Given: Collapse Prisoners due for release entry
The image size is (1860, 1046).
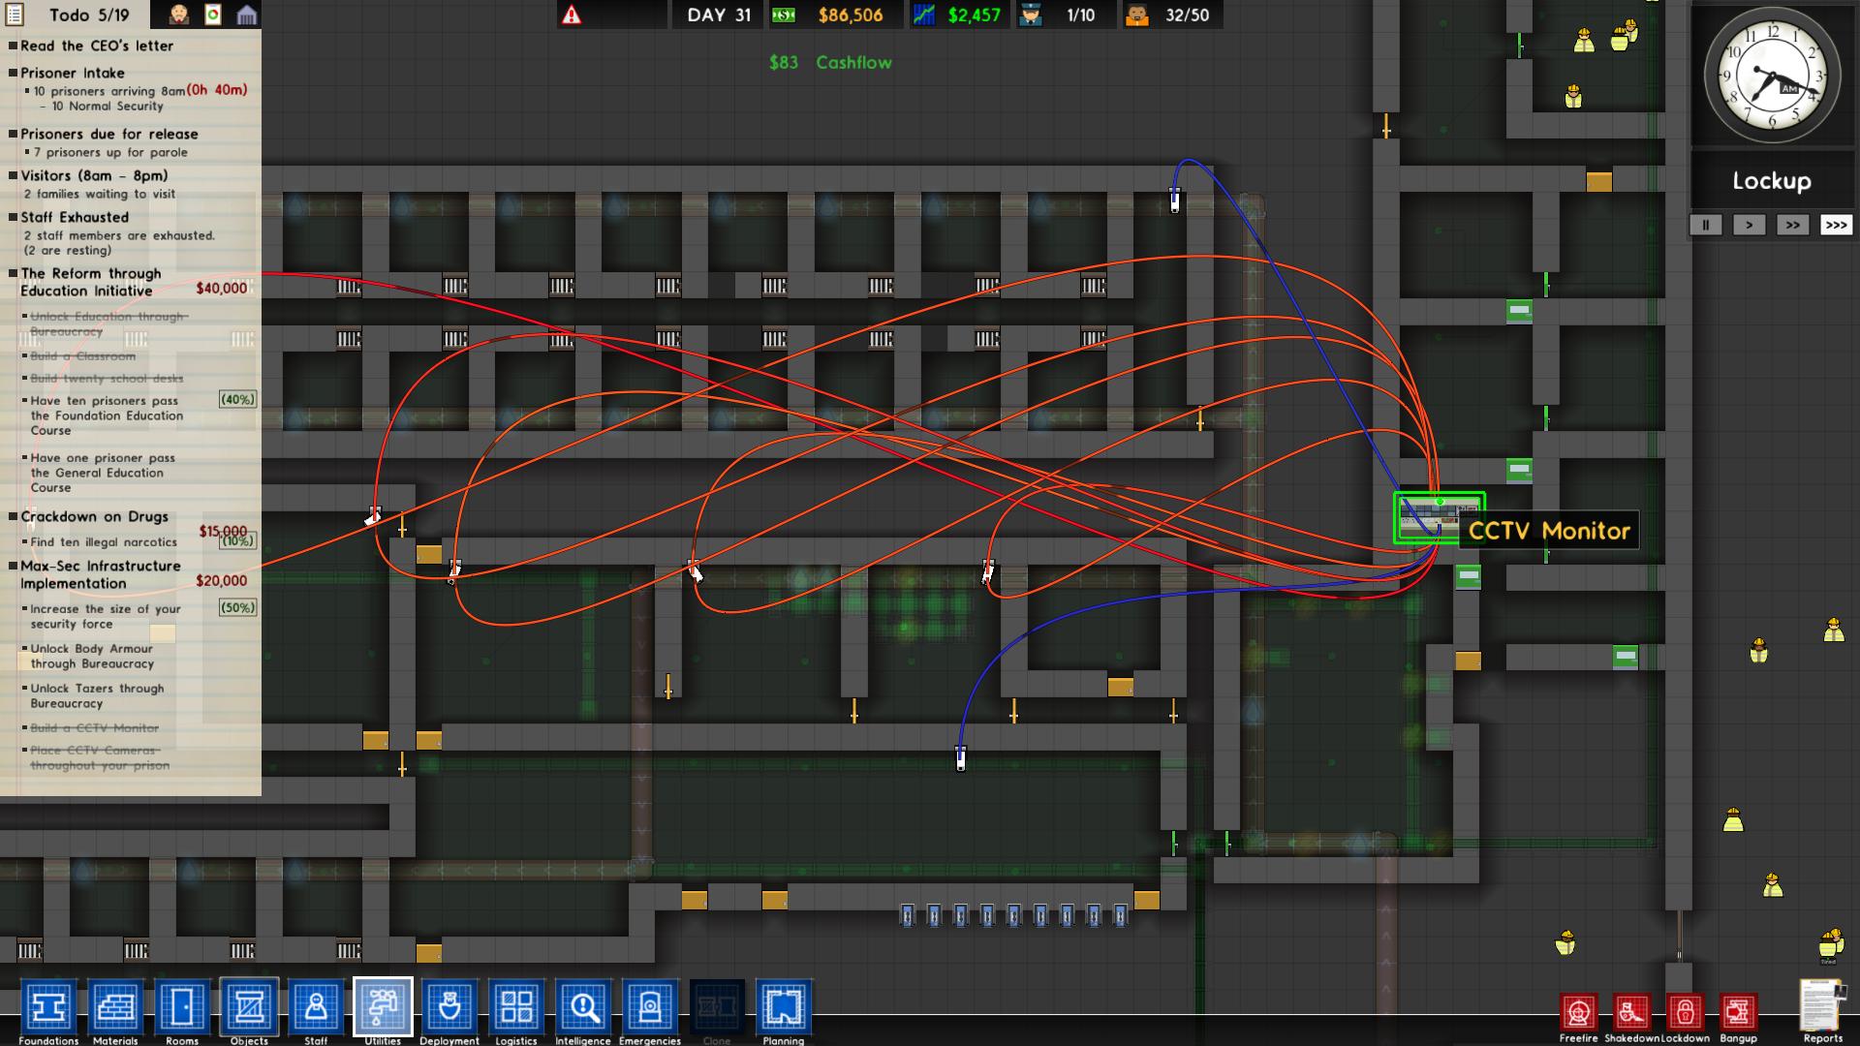Looking at the screenshot, I should (108, 134).
